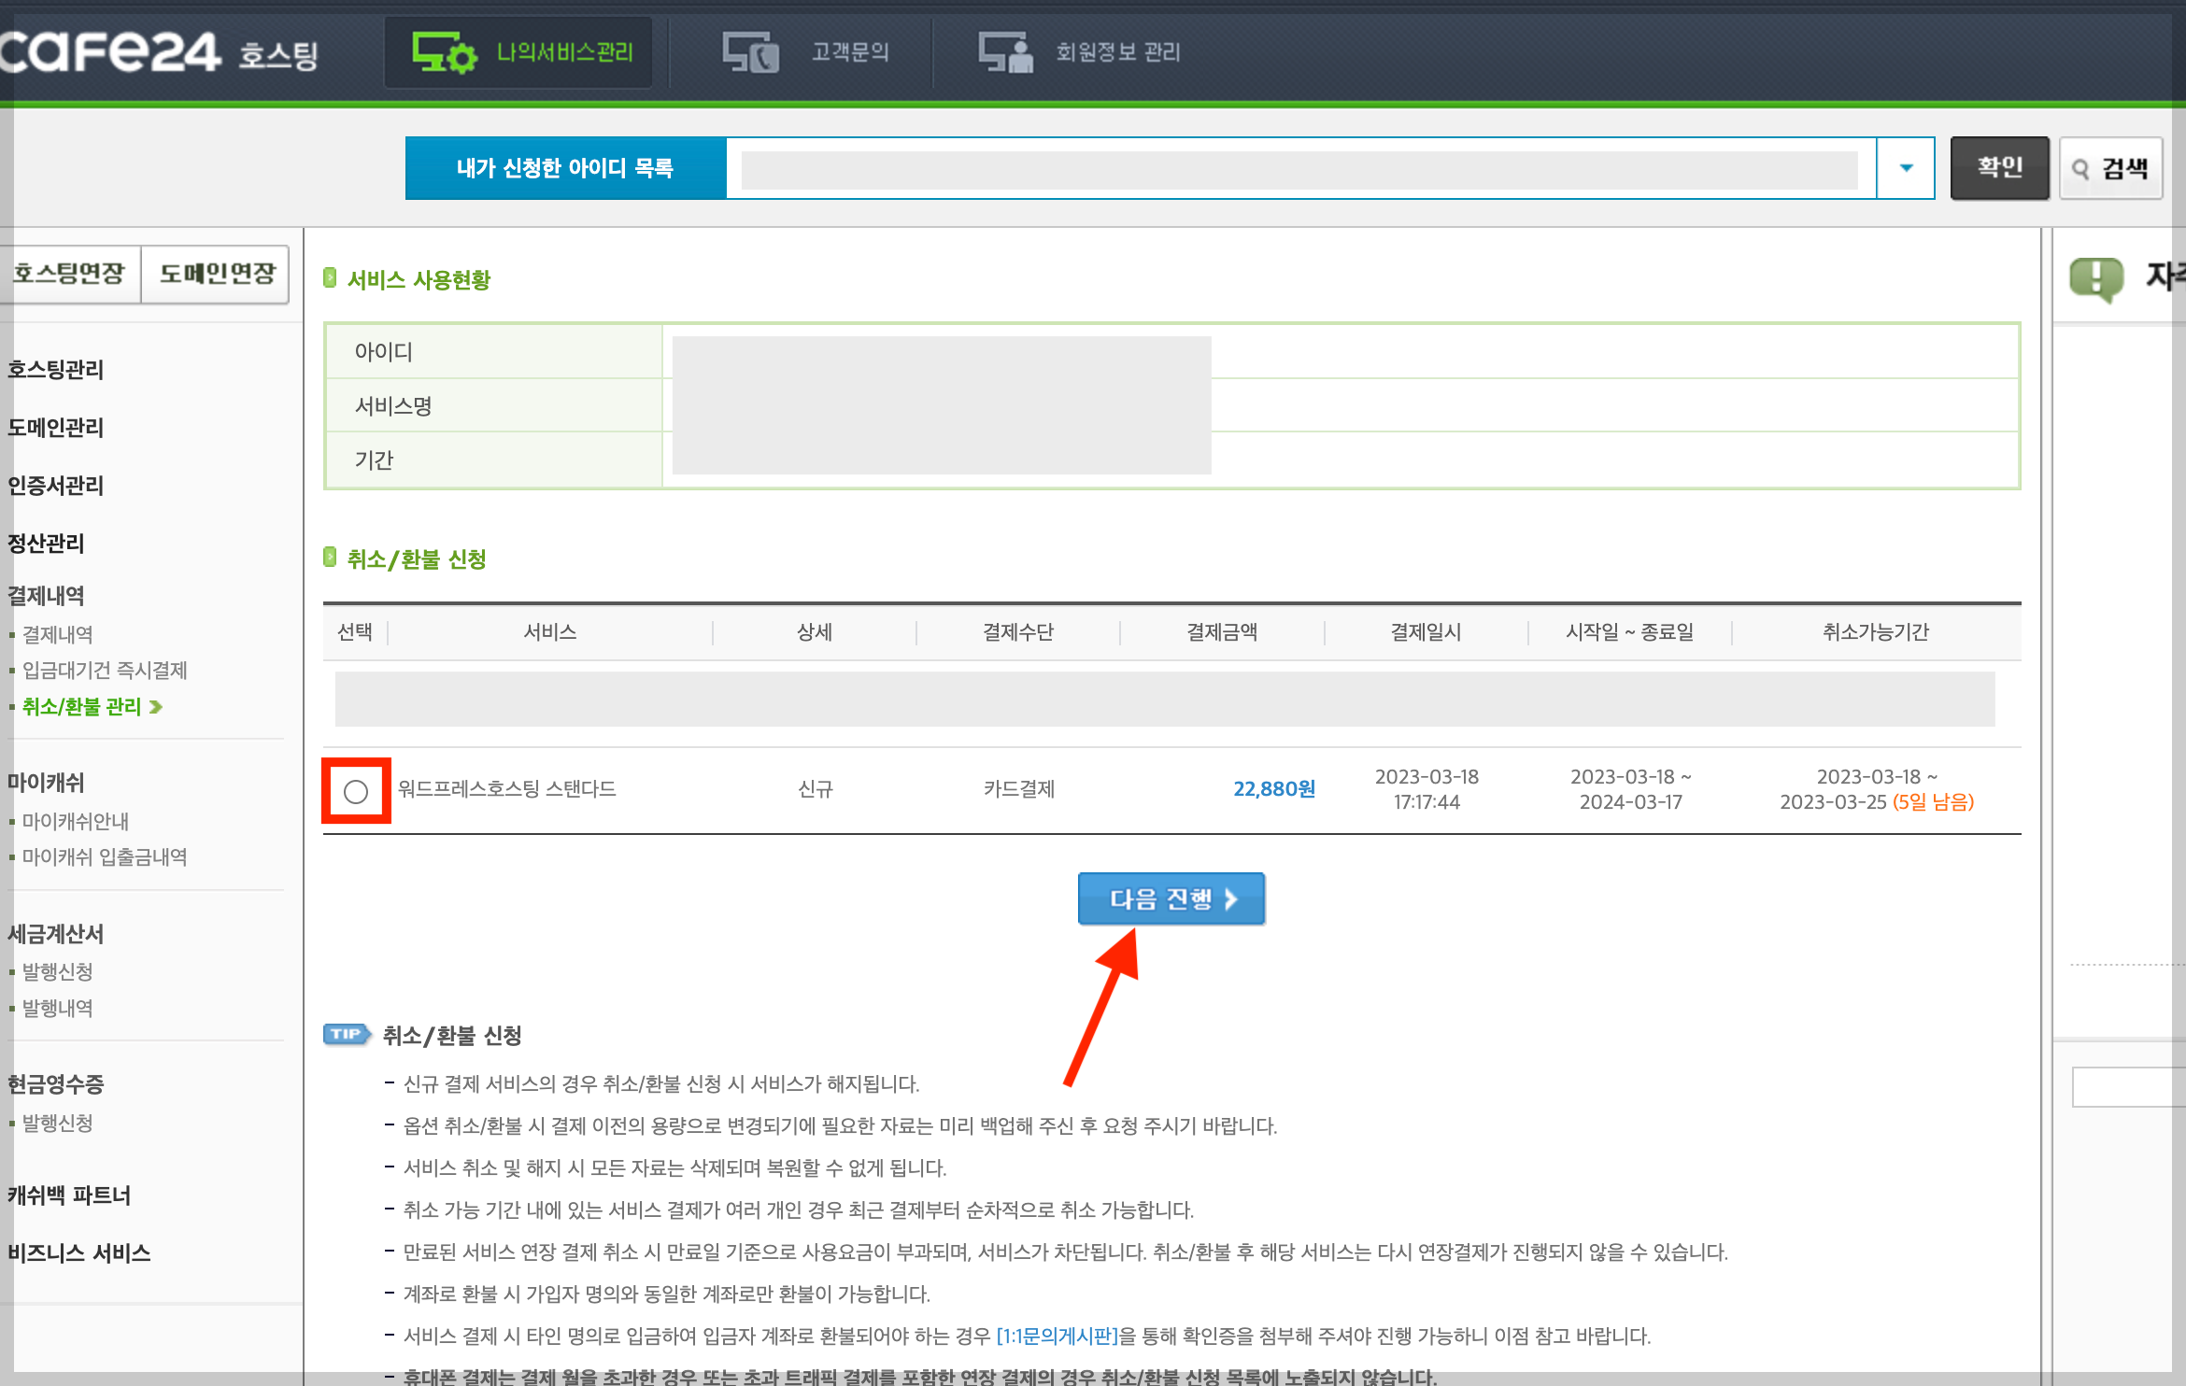
Task: Open 입금대기건 즉시결제 in sidebar
Action: click(105, 671)
